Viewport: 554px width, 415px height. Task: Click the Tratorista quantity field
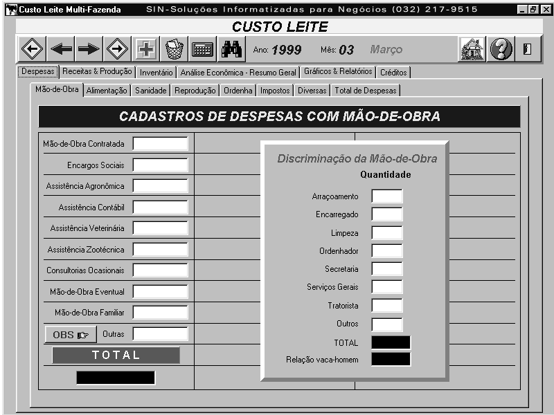tap(387, 306)
